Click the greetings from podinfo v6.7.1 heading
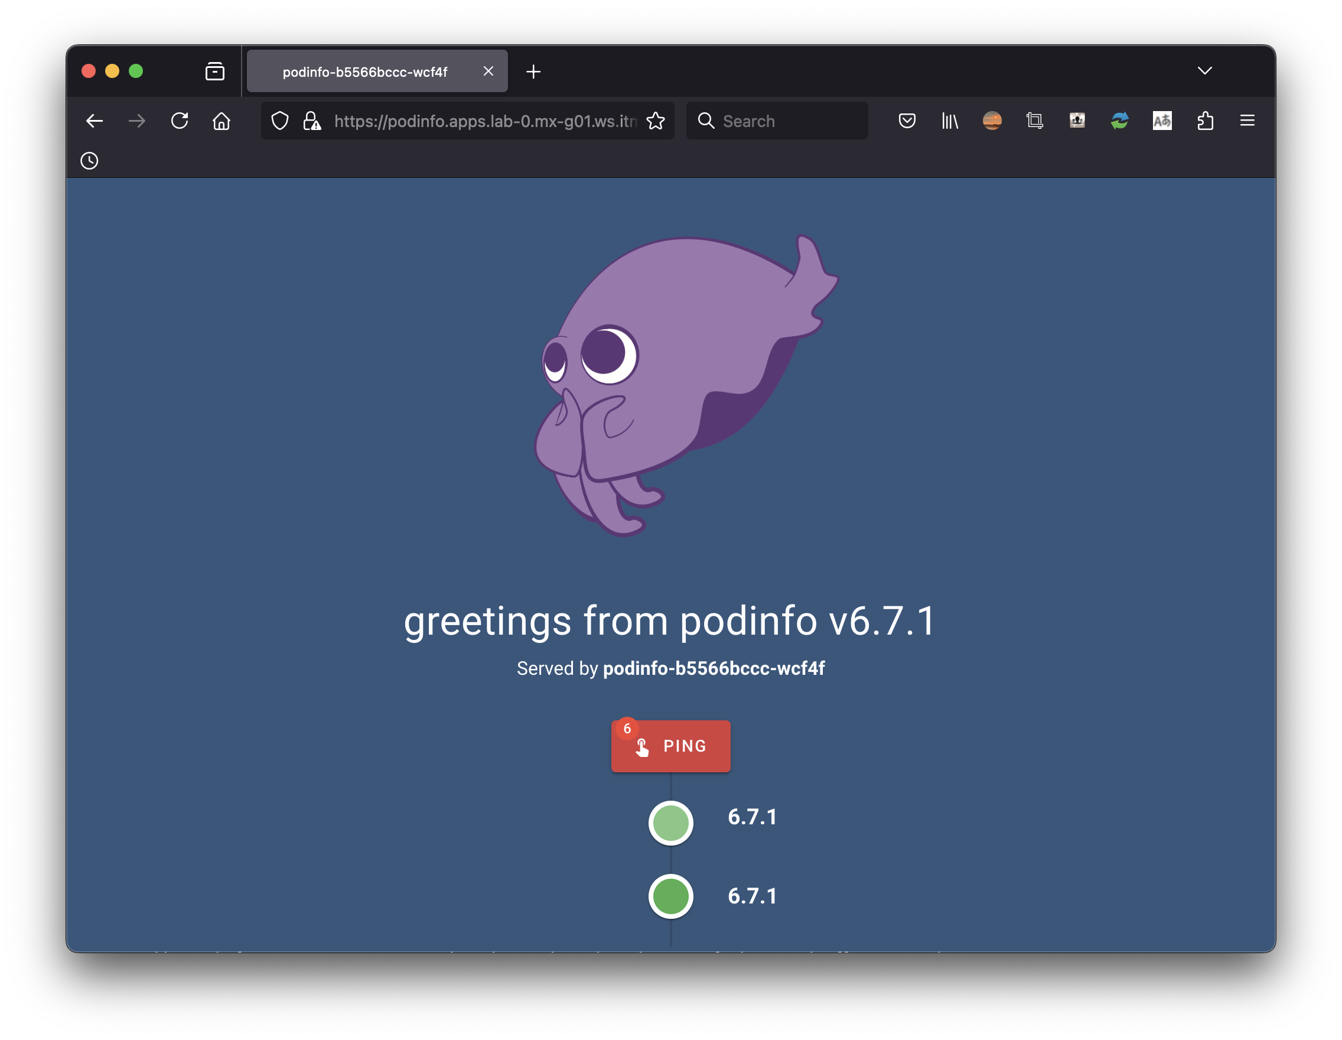Screen dimensions: 1342x1040 point(670,621)
